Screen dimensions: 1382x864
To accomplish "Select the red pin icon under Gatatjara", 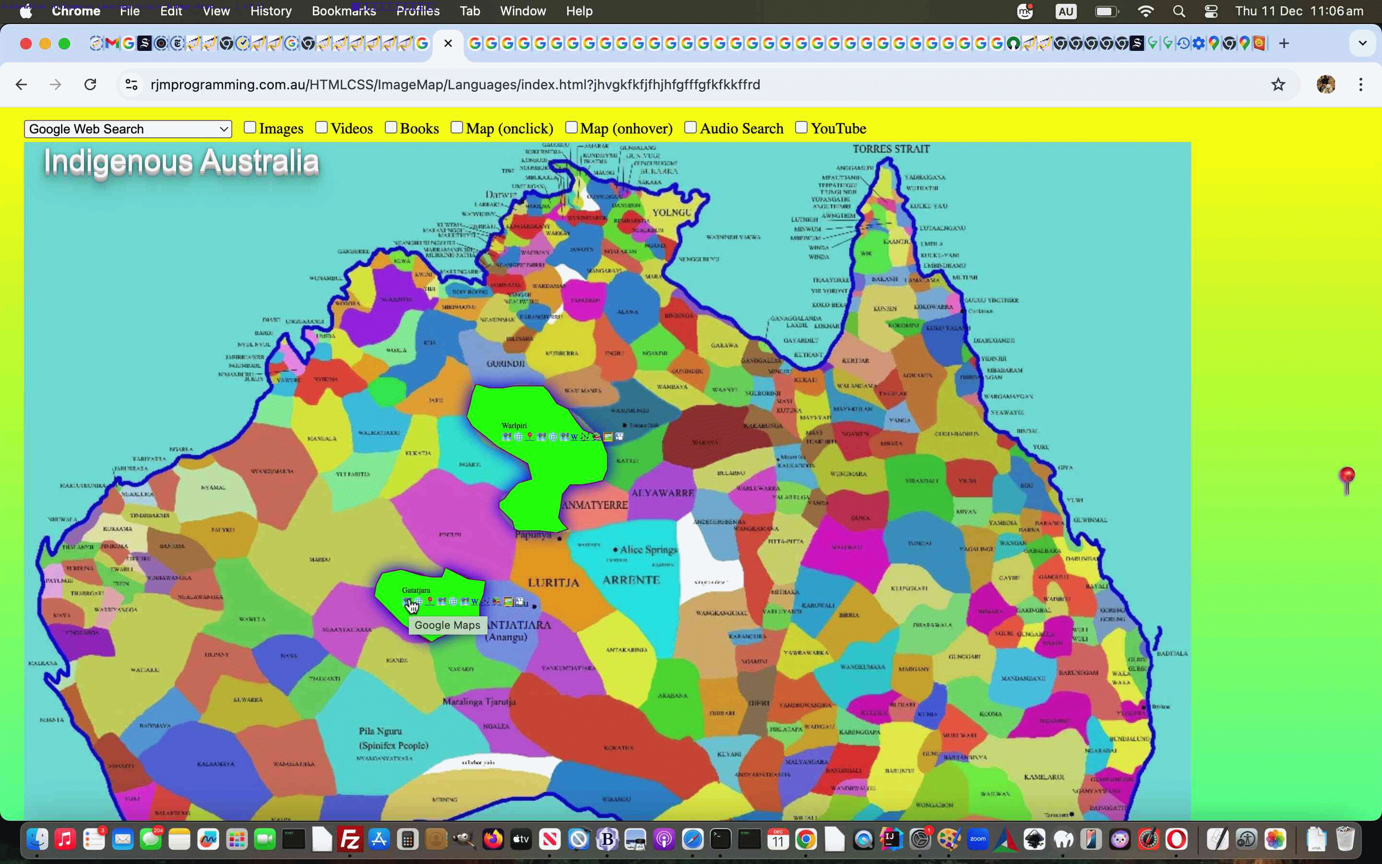I will pos(430,600).
